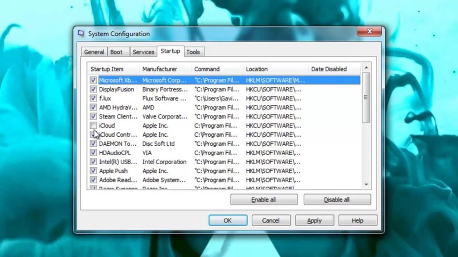
Task: Select the 'VIA' manufacturer cell
Action: point(147,153)
